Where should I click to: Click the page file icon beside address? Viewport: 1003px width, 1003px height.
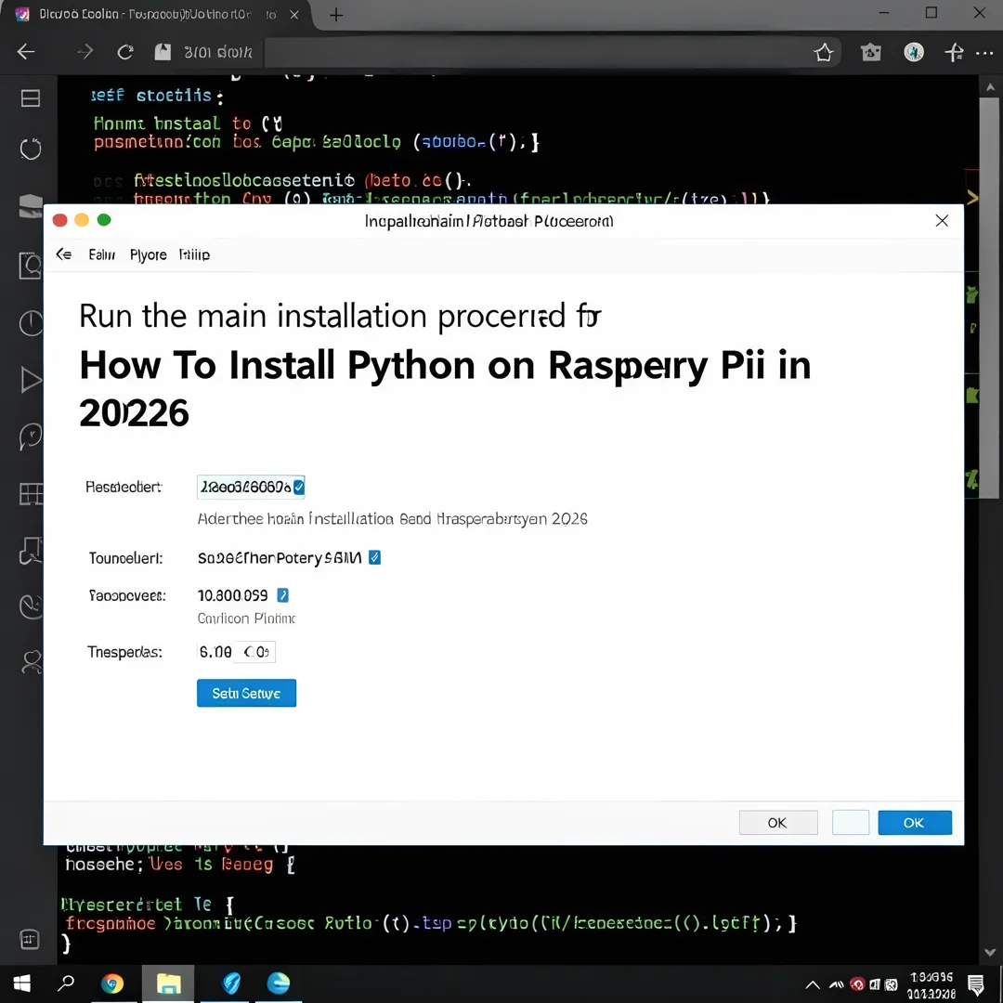(x=163, y=52)
